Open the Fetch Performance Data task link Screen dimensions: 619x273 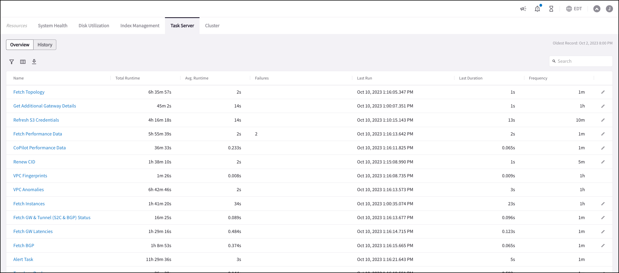38,134
